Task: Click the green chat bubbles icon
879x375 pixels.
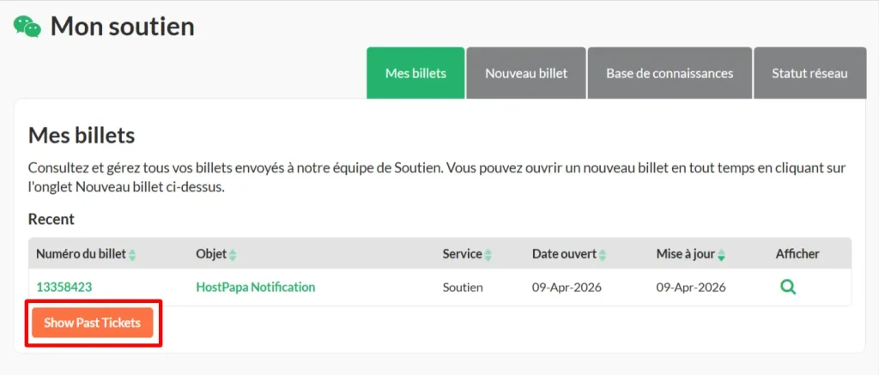Action: (27, 26)
